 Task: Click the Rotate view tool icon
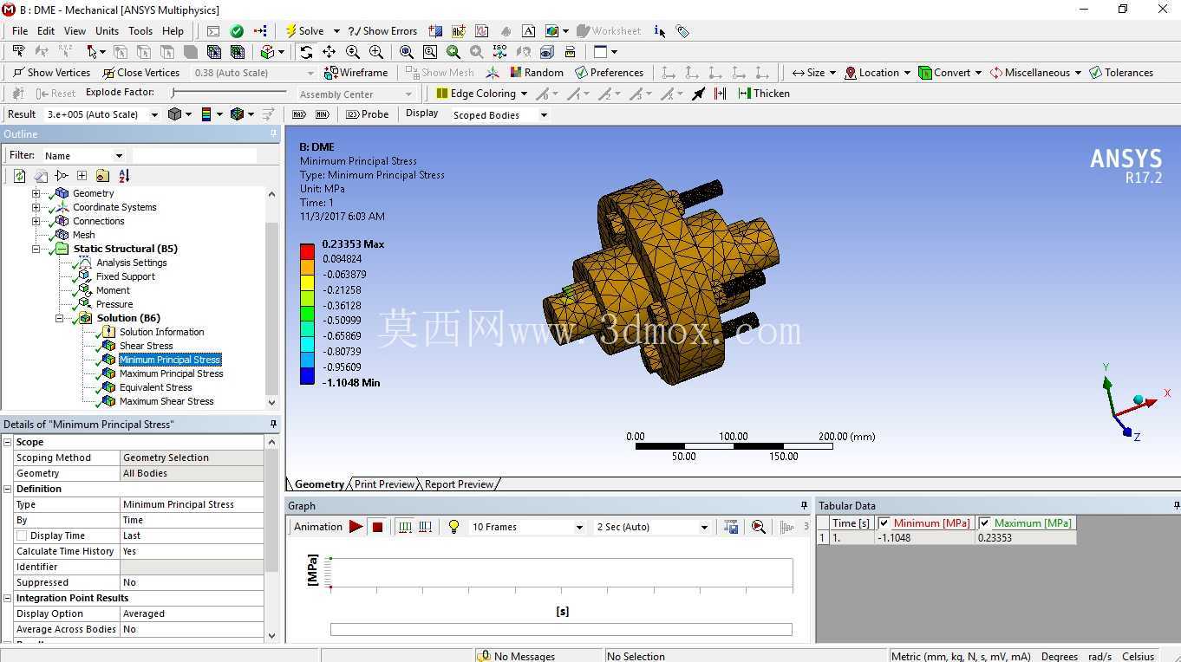pyautogui.click(x=306, y=52)
